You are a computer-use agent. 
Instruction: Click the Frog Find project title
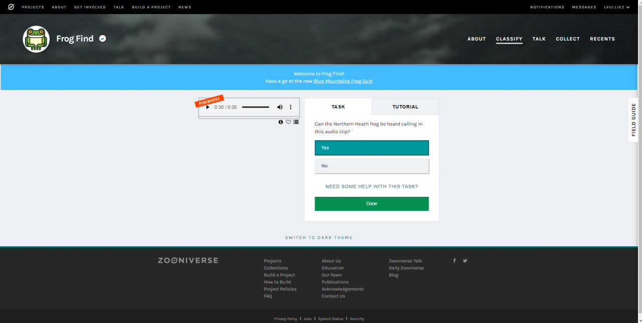pos(75,39)
